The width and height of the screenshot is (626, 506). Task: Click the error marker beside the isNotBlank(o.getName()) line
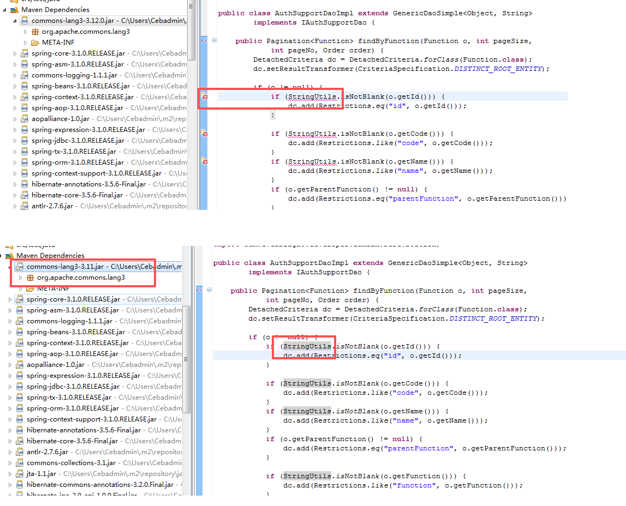click(x=204, y=161)
